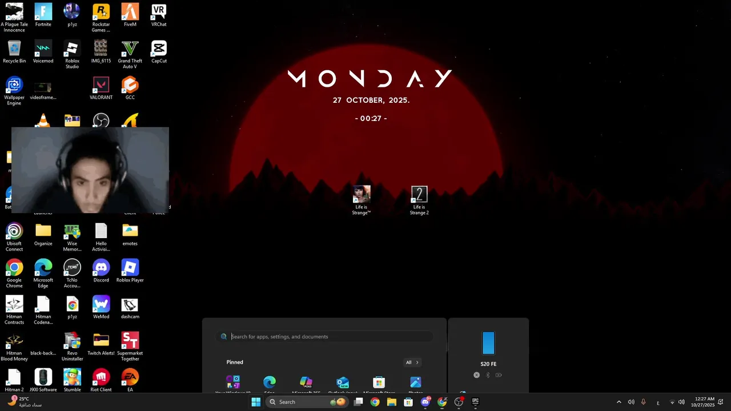Select the S20 FE phone in side panel
The image size is (731, 411).
tap(488, 349)
